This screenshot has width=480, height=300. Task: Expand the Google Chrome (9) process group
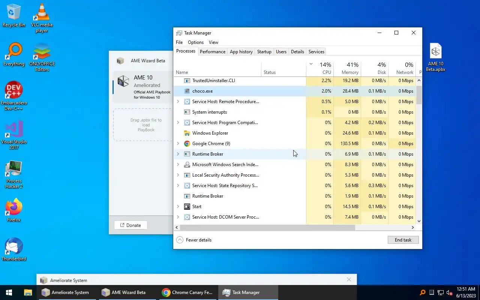tap(178, 144)
